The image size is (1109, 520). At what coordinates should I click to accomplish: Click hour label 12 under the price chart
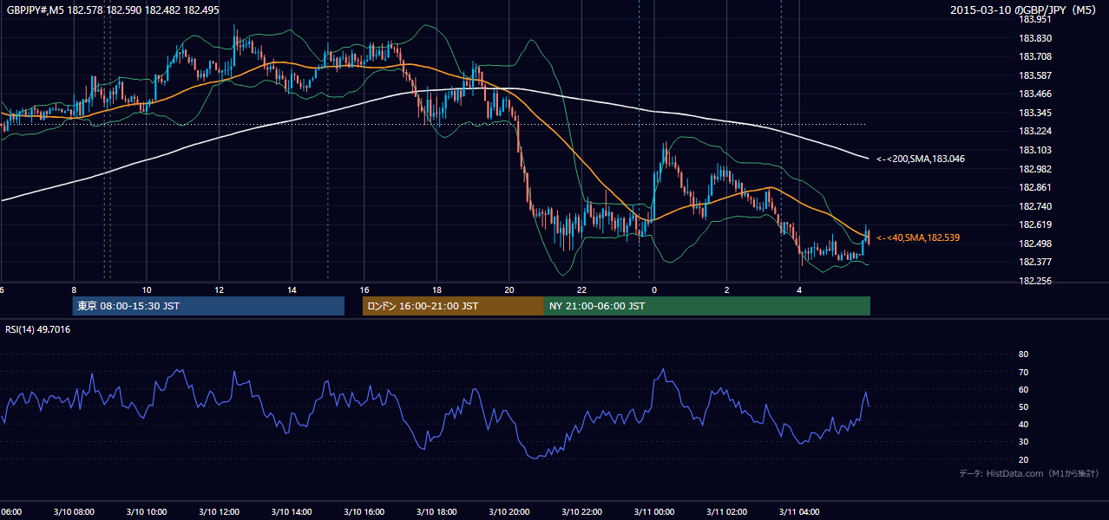[x=220, y=290]
